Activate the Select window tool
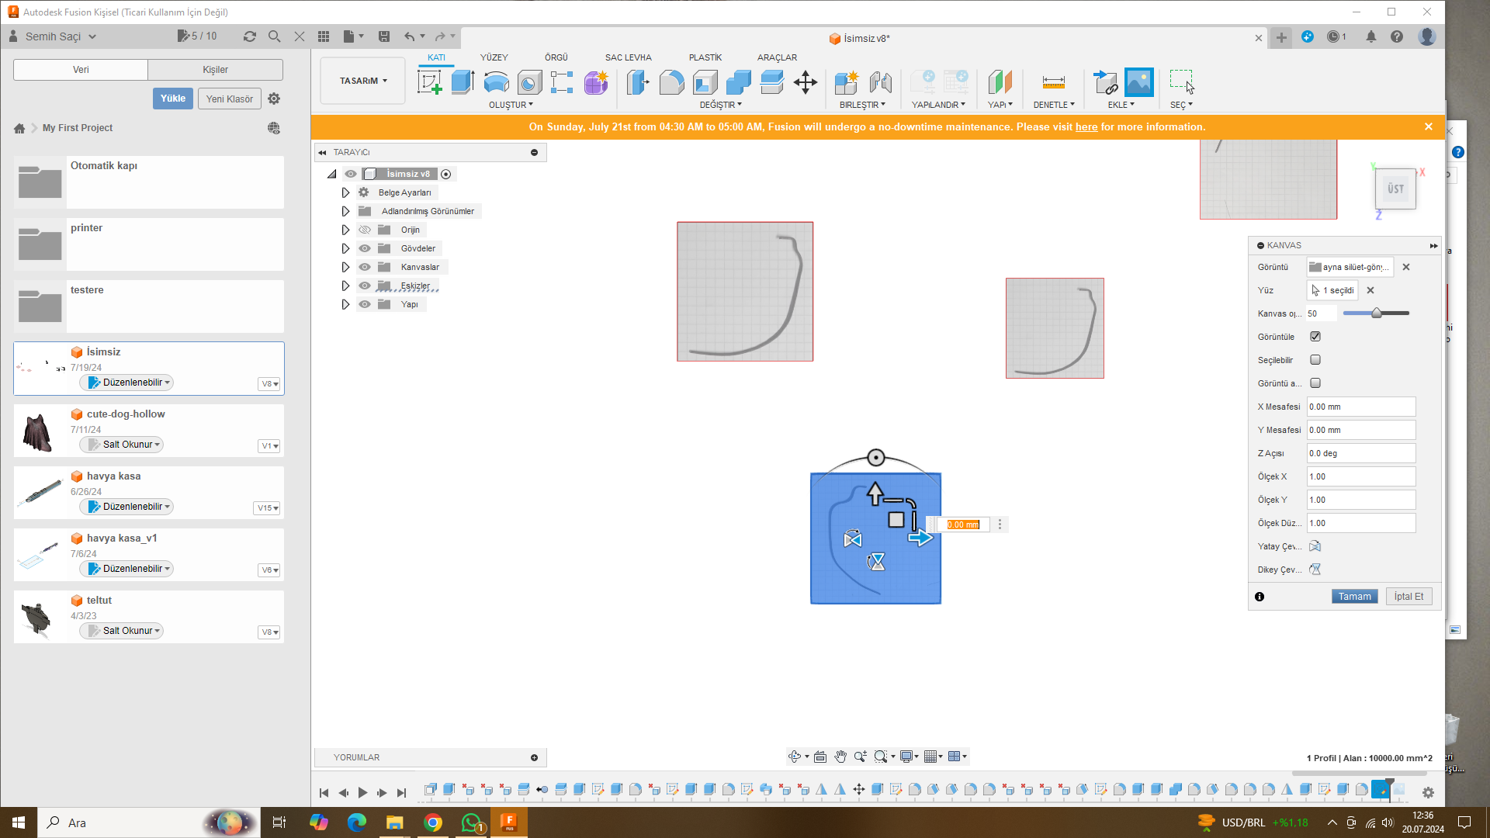The image size is (1490, 838). (1182, 81)
